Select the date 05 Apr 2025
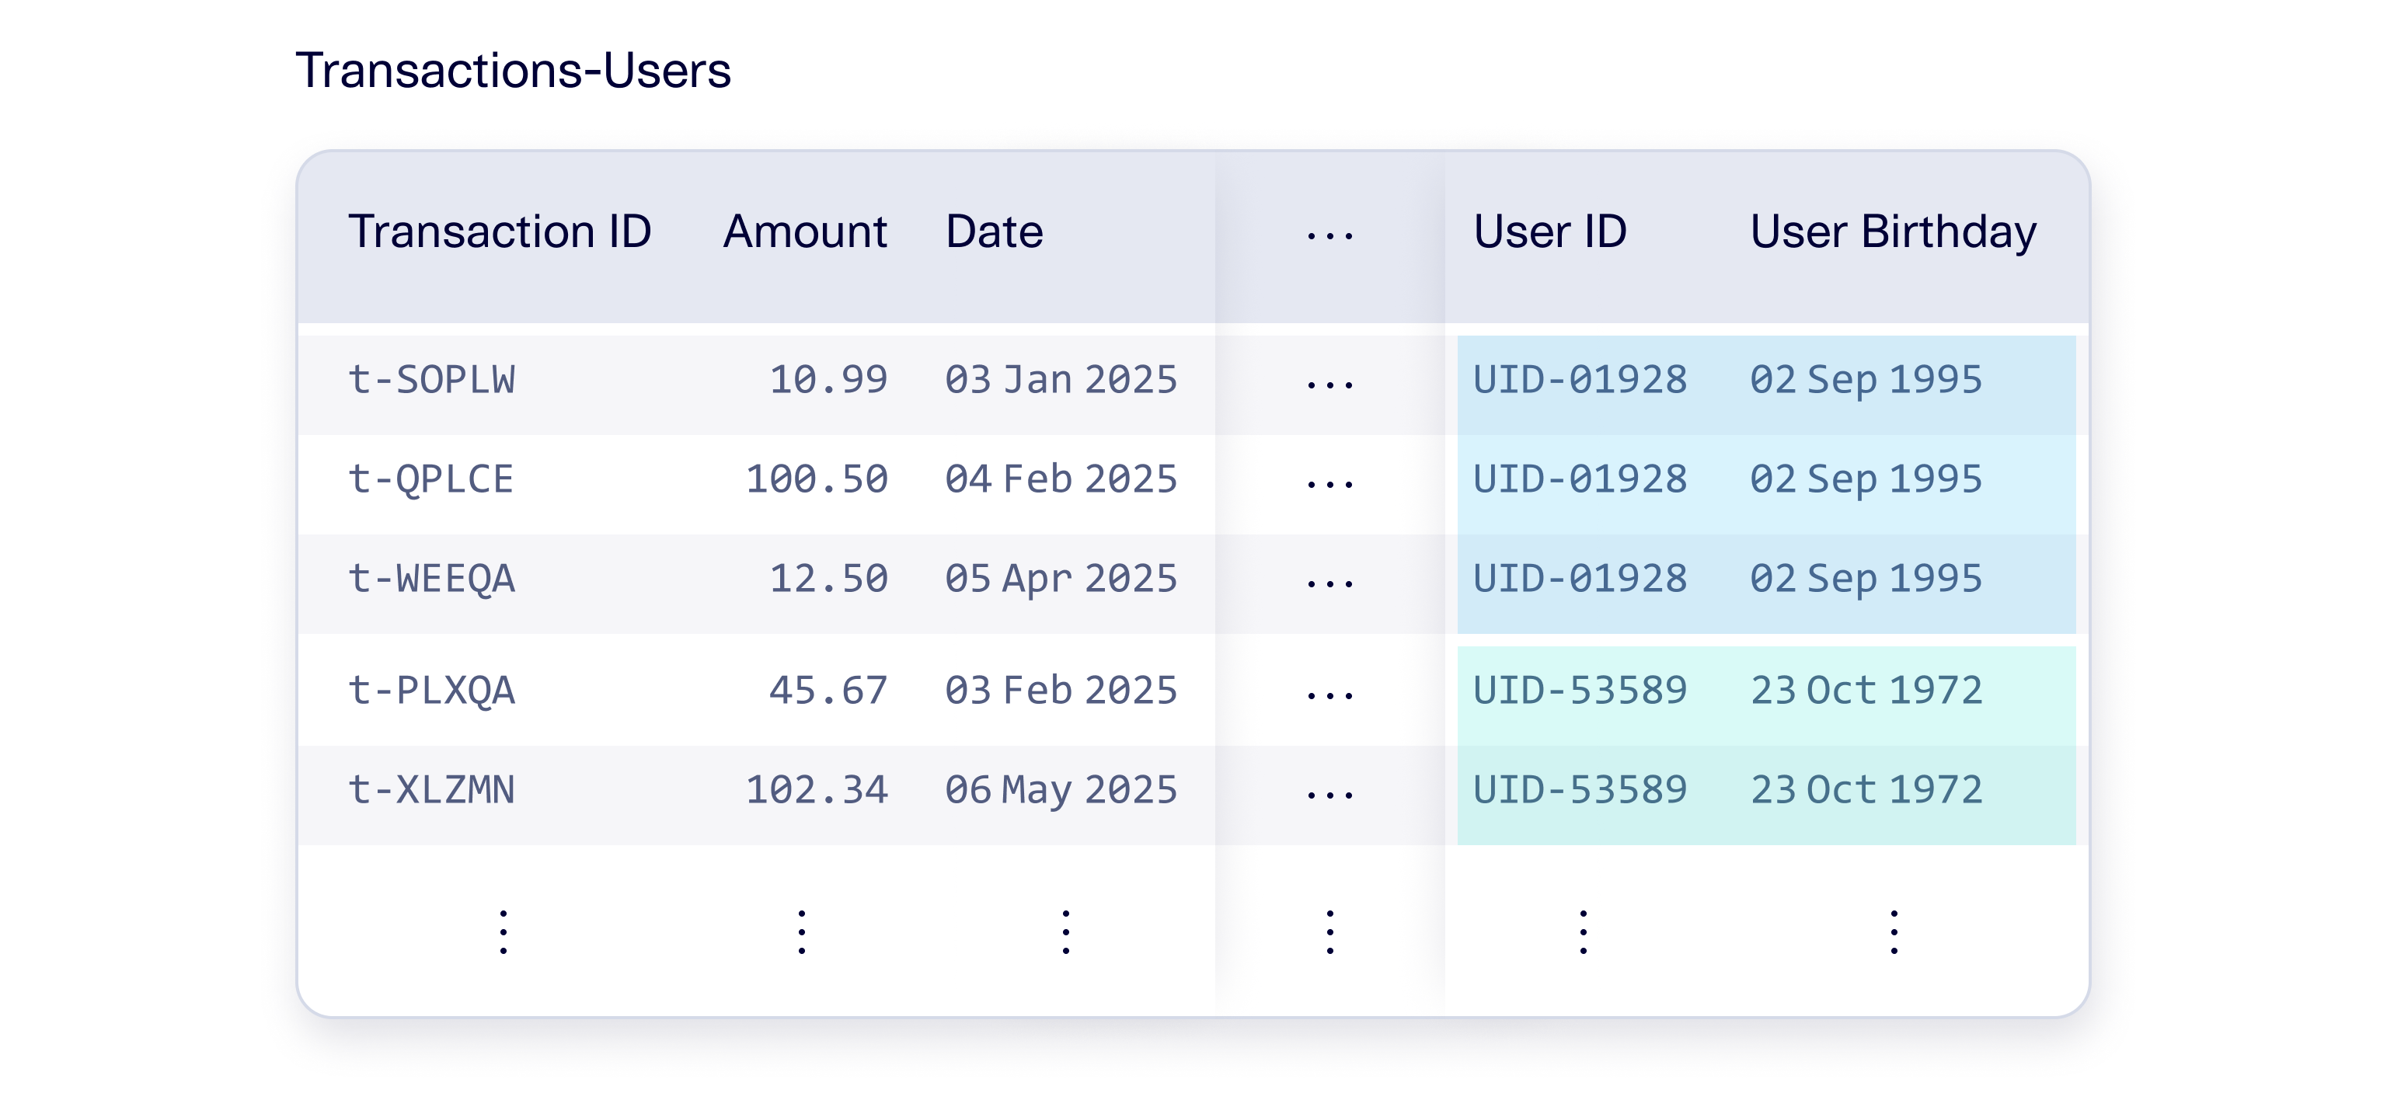The height and width of the screenshot is (1100, 2387). [x=1060, y=580]
